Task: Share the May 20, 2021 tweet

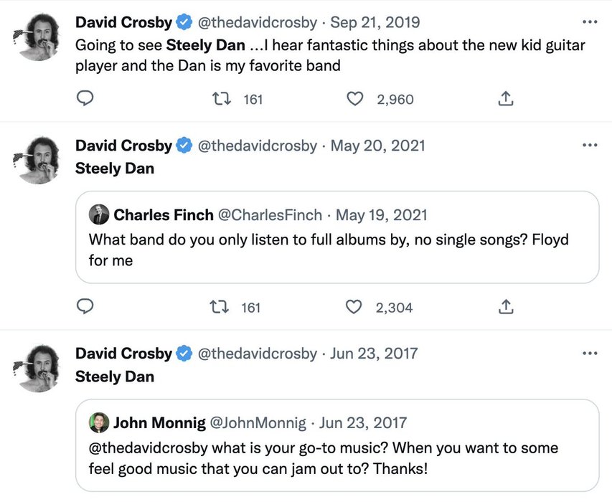Action: (506, 307)
